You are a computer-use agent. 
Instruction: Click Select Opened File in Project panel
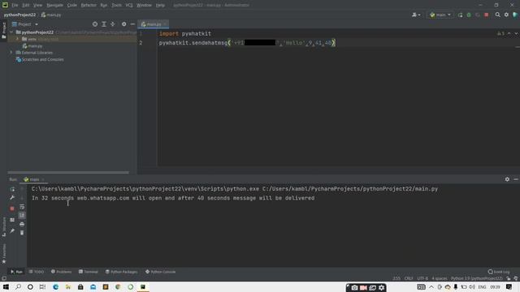(95, 24)
